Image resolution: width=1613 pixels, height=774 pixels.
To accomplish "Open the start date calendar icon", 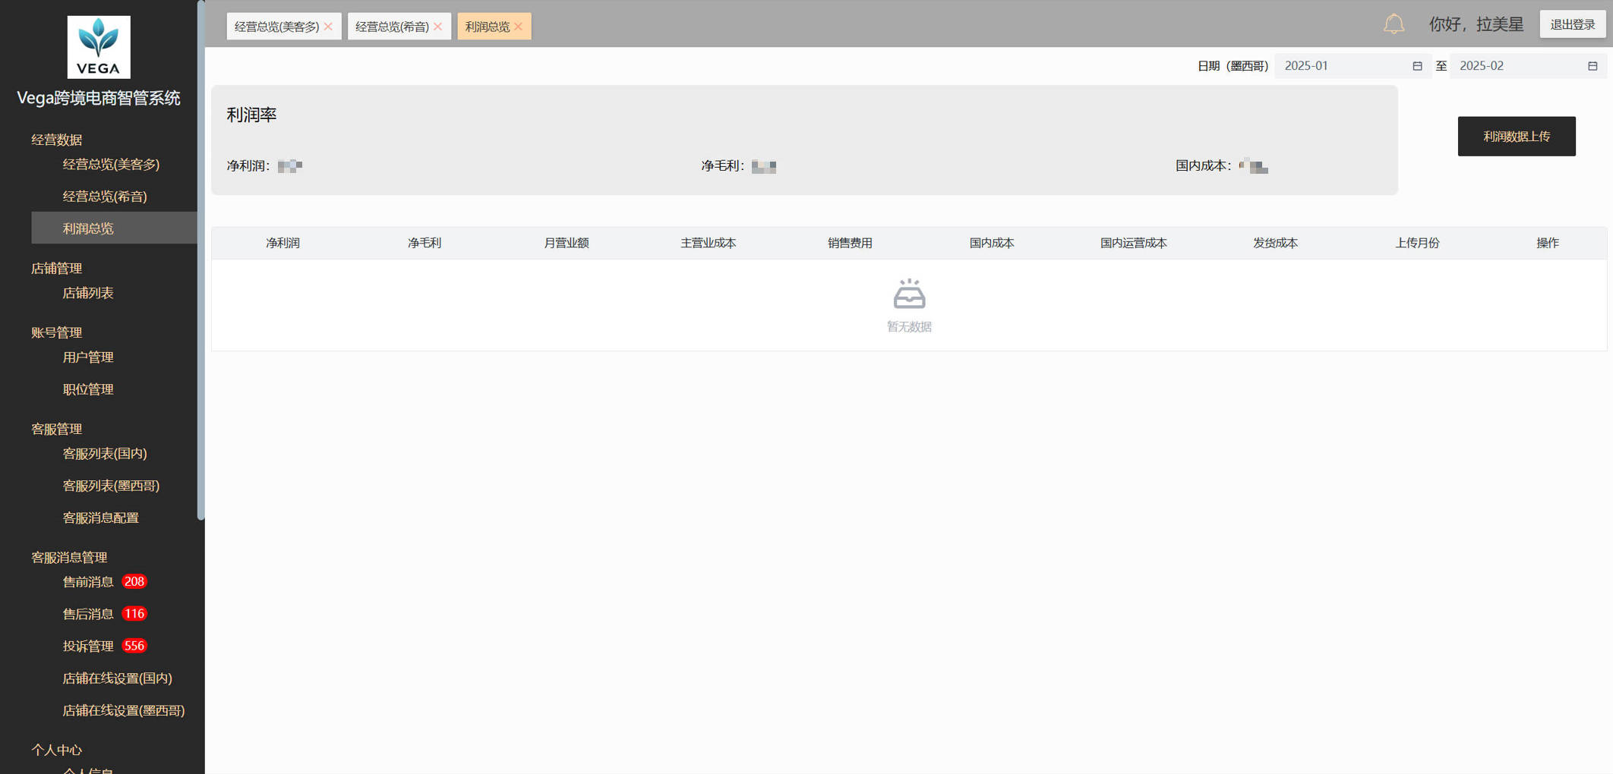I will tap(1417, 66).
